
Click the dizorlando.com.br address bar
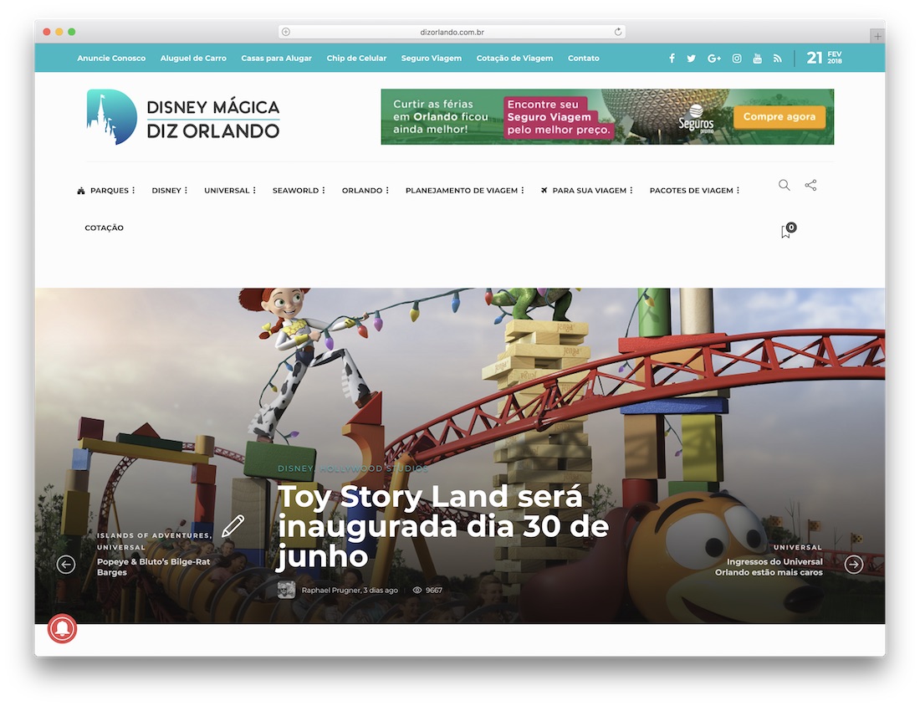[452, 32]
